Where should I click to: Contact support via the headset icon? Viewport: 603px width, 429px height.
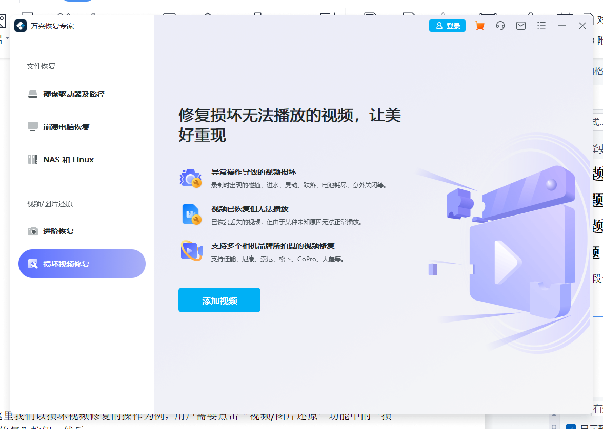(x=500, y=25)
